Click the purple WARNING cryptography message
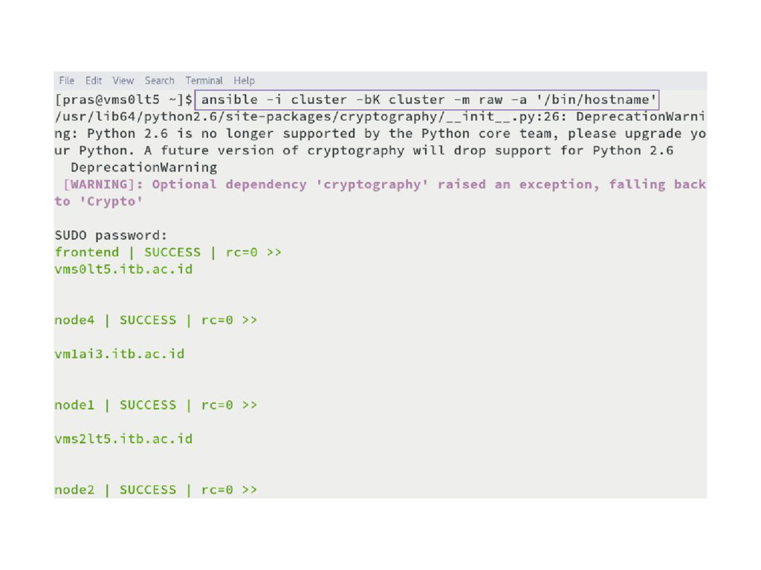Viewport: 761px width, 570px height. [380, 193]
